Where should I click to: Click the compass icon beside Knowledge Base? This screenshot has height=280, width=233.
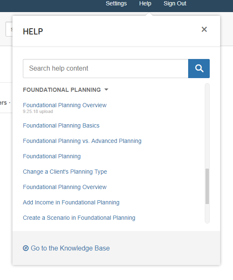(26, 248)
